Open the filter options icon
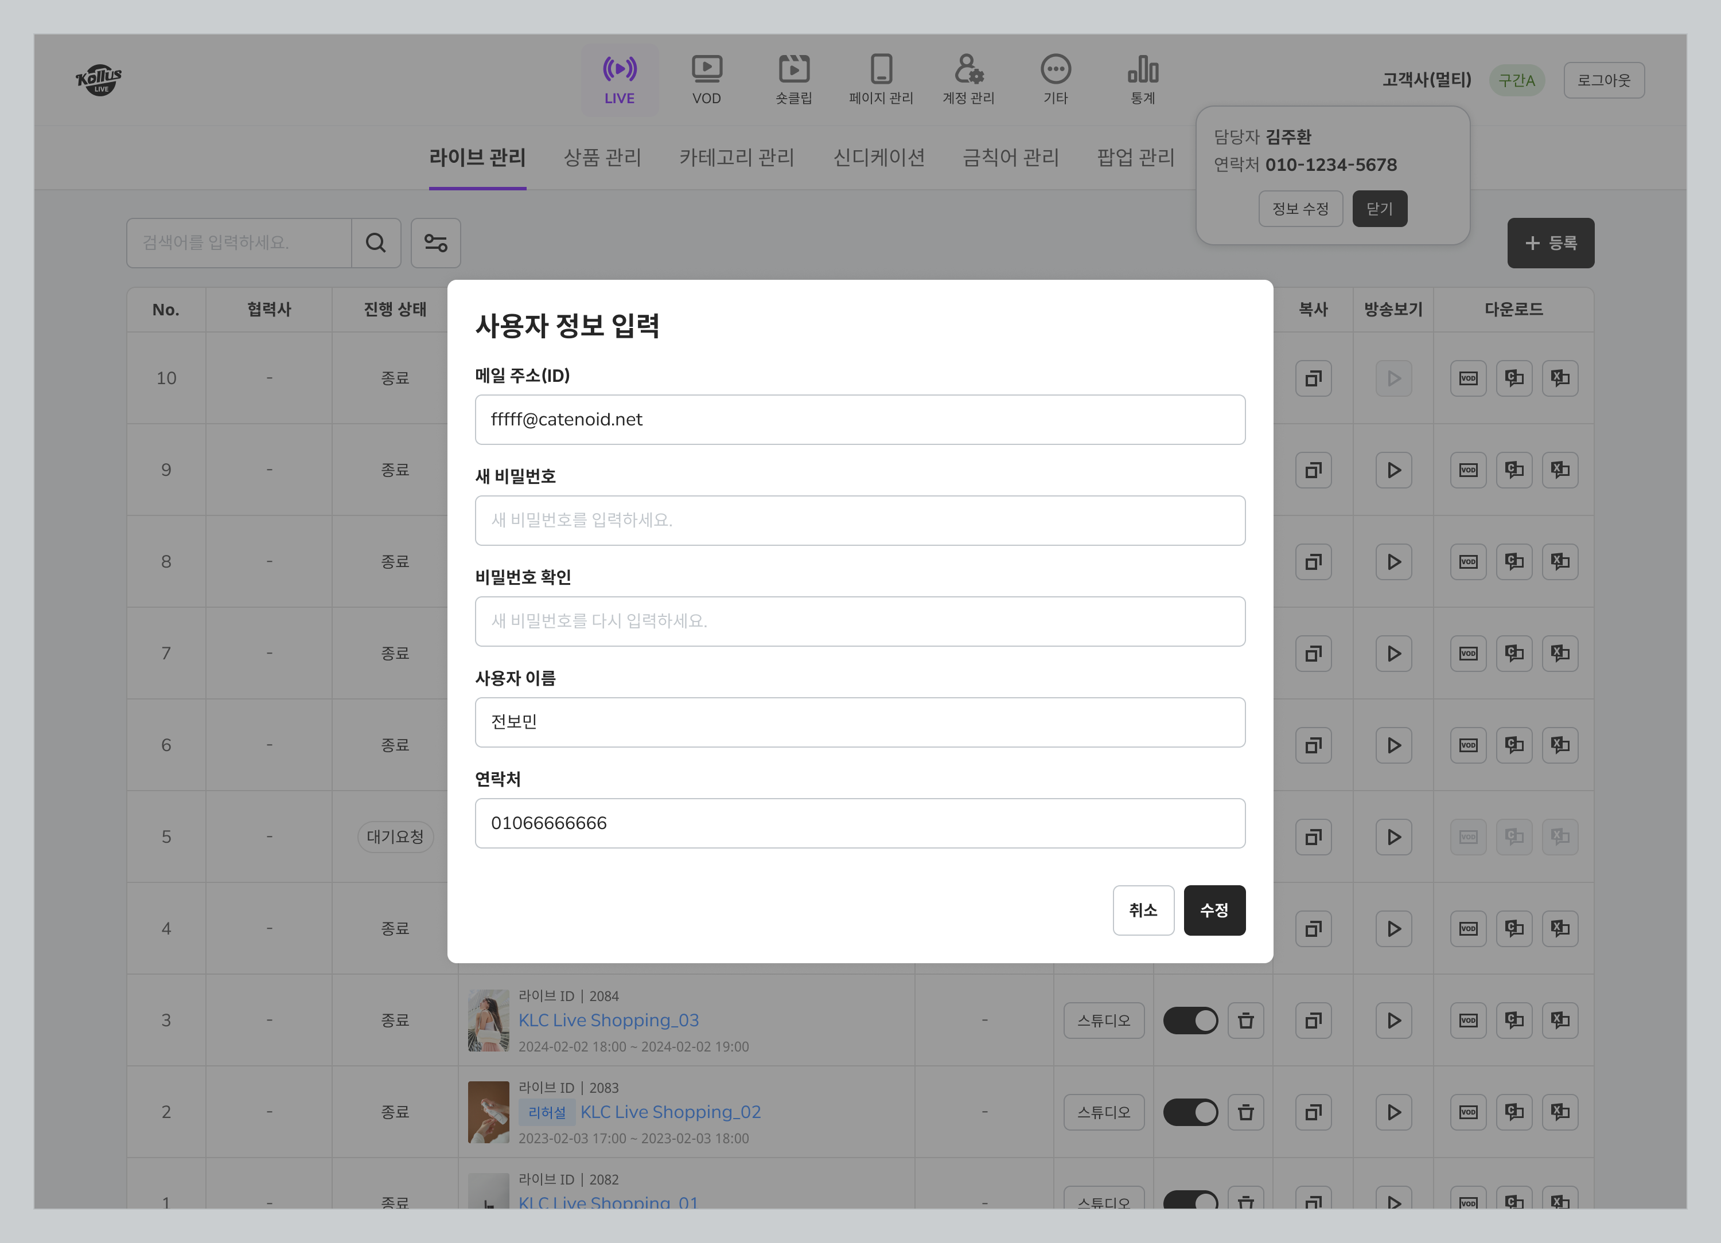Image resolution: width=1721 pixels, height=1243 pixels. (435, 243)
